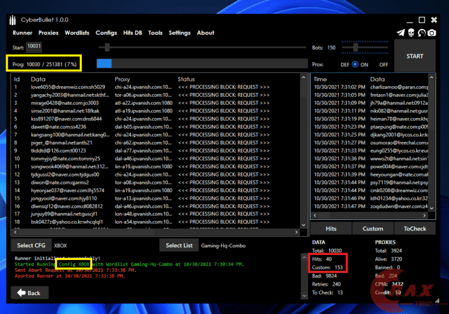The width and height of the screenshot is (449, 314).
Task: Click the CyberBullet bullets logo icon
Action: pos(13,20)
